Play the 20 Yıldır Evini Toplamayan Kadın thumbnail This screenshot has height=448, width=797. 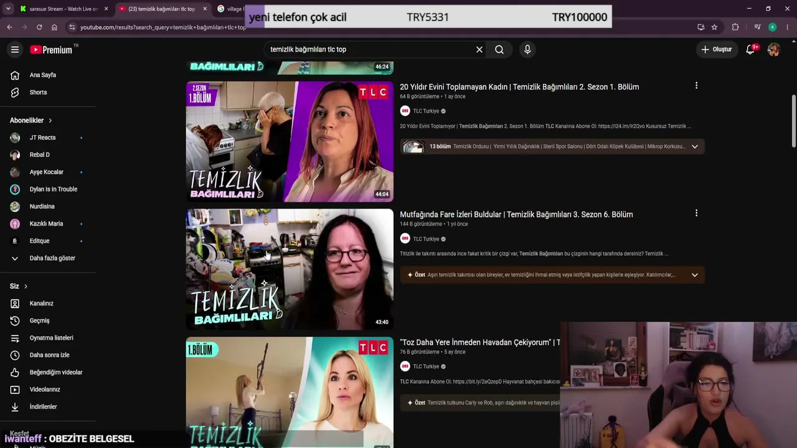point(290,141)
